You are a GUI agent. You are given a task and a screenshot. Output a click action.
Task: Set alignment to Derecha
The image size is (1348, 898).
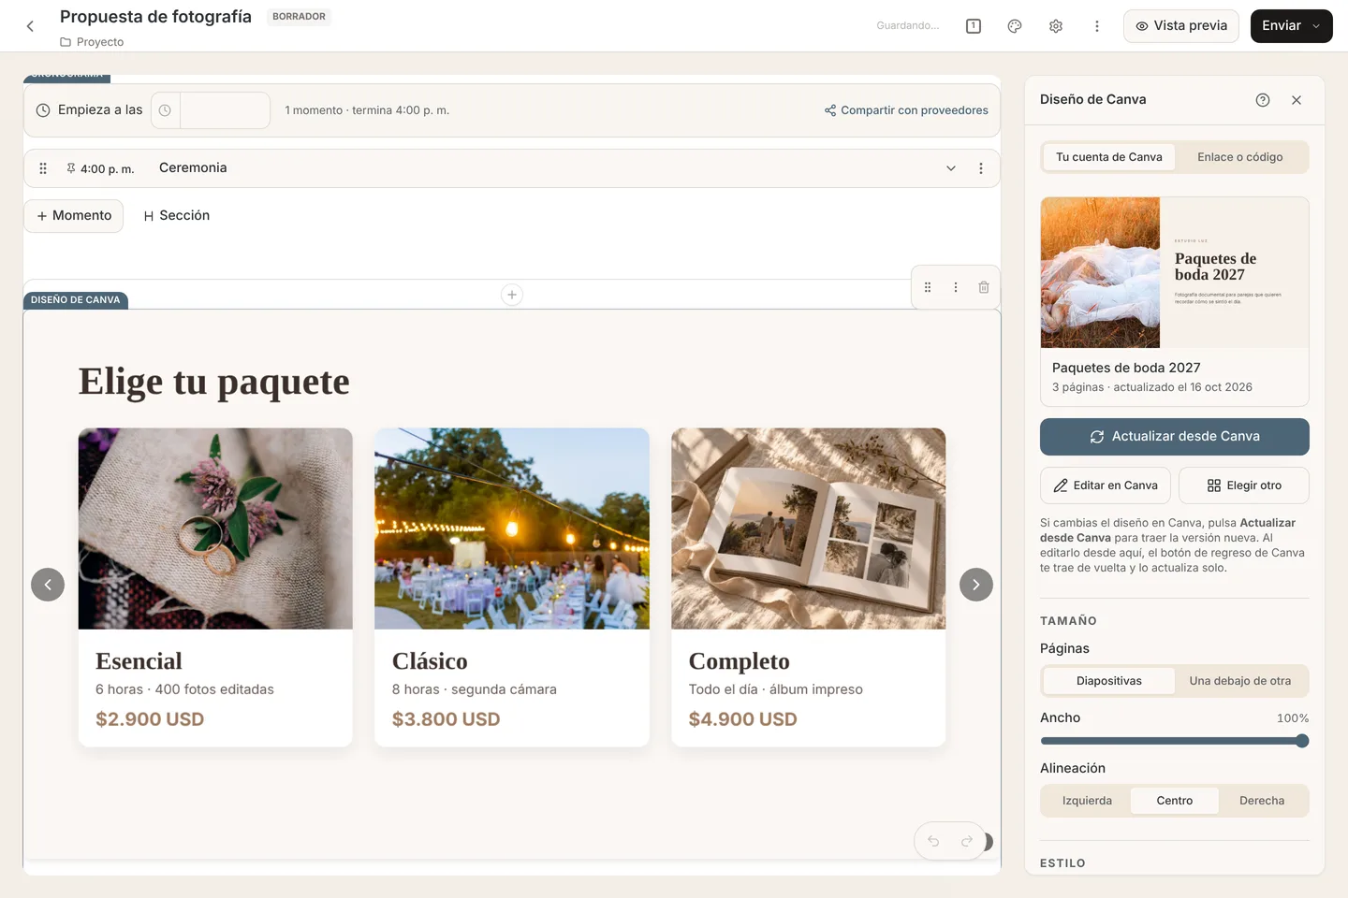point(1262,801)
